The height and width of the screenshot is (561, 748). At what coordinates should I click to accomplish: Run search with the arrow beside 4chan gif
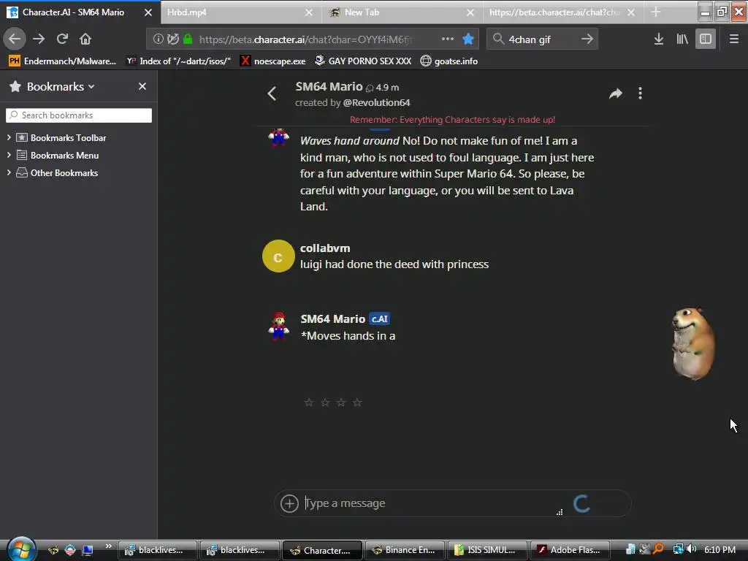(x=587, y=39)
